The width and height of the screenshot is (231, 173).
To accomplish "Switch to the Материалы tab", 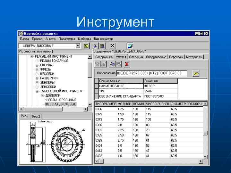I will coord(194,57).
